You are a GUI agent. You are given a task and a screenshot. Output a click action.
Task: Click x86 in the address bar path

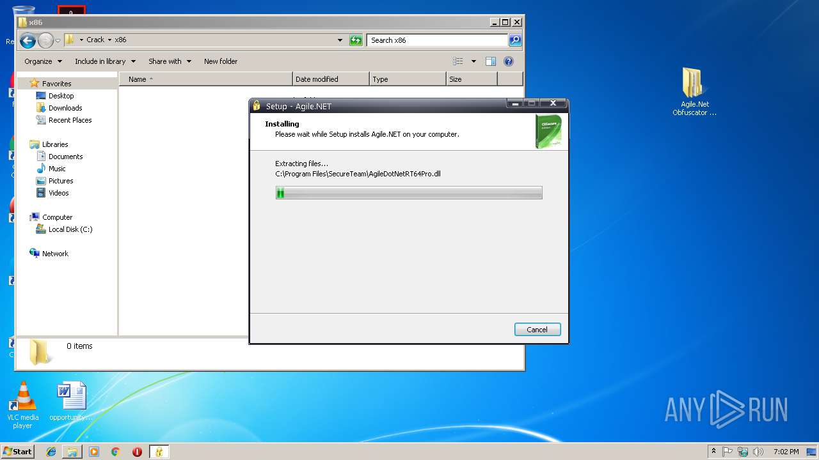coord(120,40)
